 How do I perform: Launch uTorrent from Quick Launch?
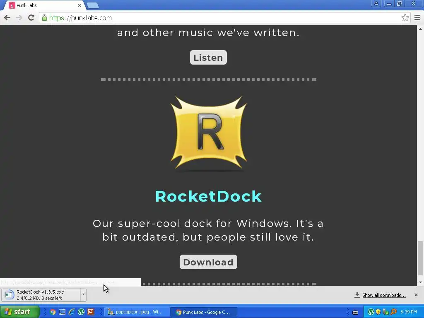tap(81, 312)
